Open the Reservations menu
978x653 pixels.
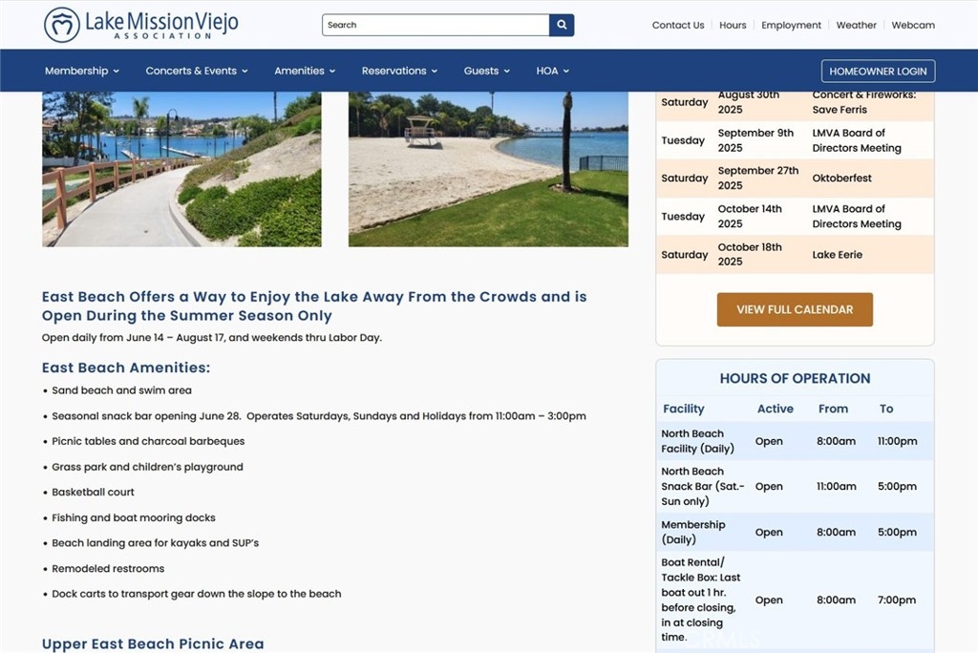(x=399, y=71)
